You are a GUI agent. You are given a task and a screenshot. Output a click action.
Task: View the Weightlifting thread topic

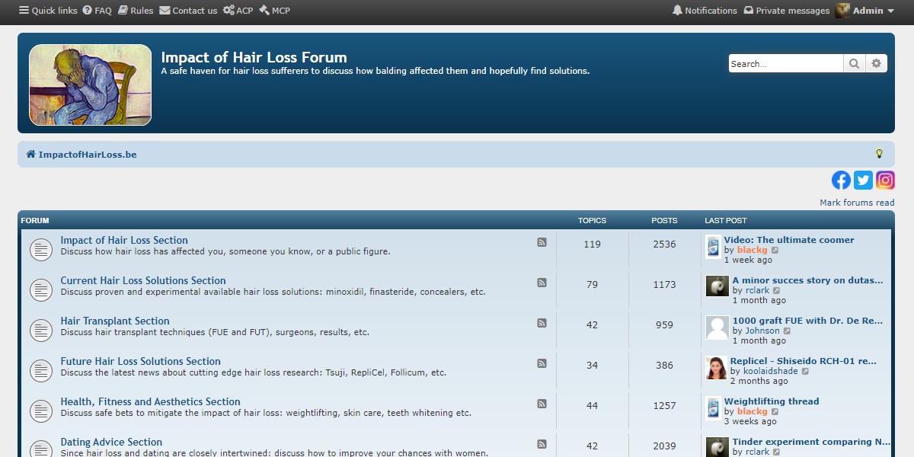pyautogui.click(x=772, y=401)
